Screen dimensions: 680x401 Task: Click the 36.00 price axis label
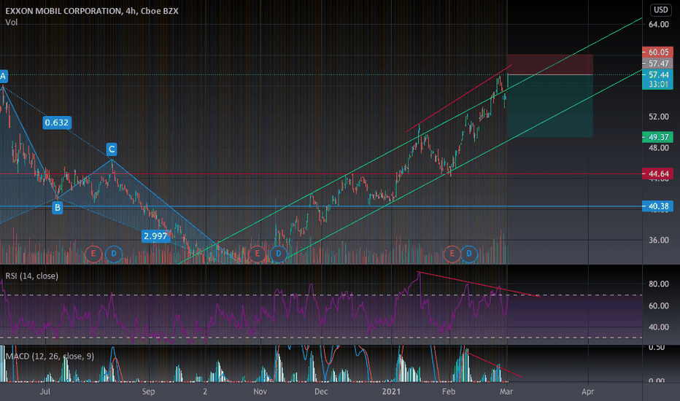pos(658,240)
